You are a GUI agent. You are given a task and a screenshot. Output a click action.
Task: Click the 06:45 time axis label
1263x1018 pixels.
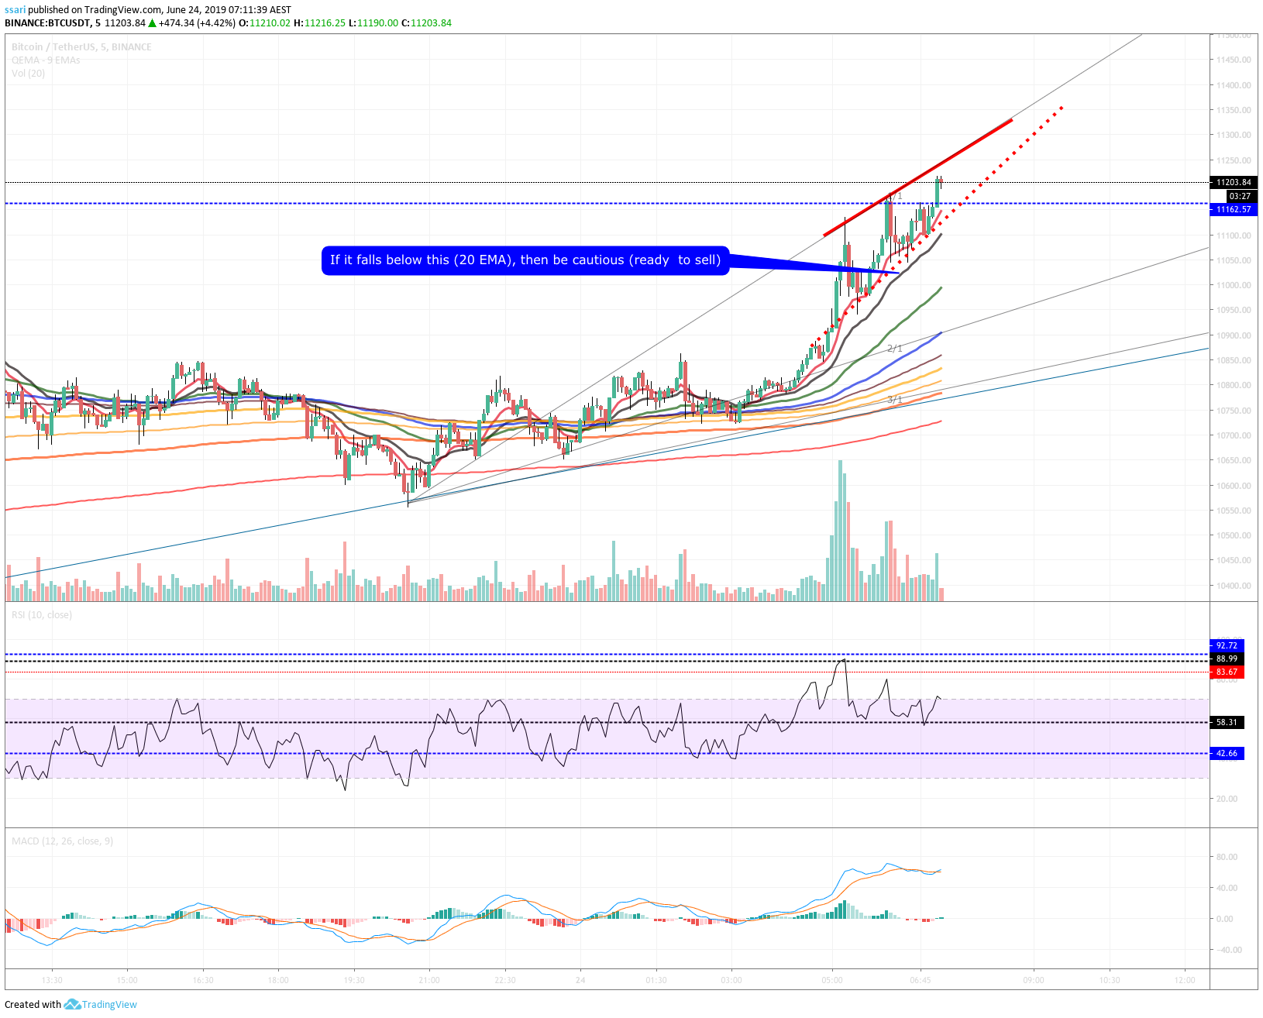[x=921, y=980]
